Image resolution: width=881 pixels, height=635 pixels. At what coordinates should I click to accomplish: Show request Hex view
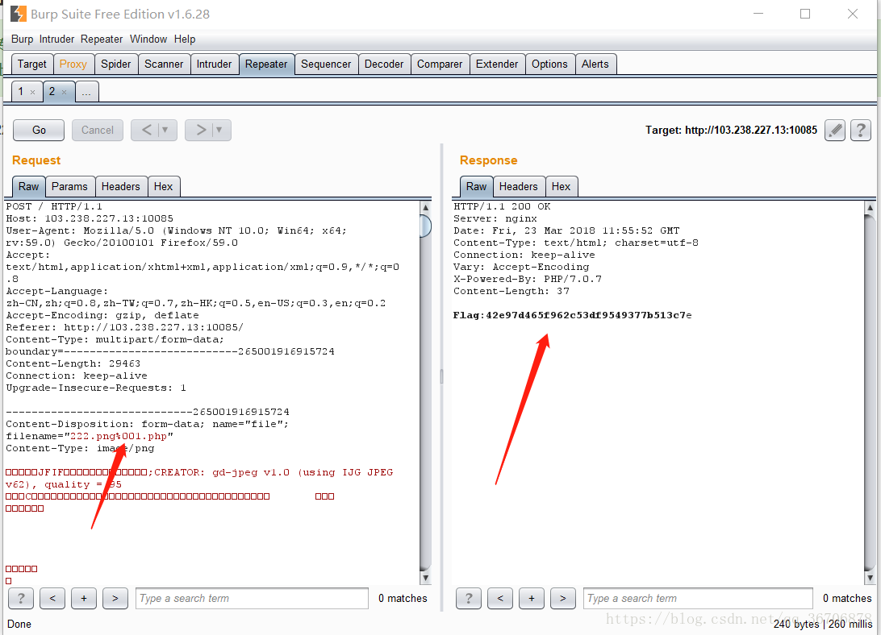click(164, 186)
